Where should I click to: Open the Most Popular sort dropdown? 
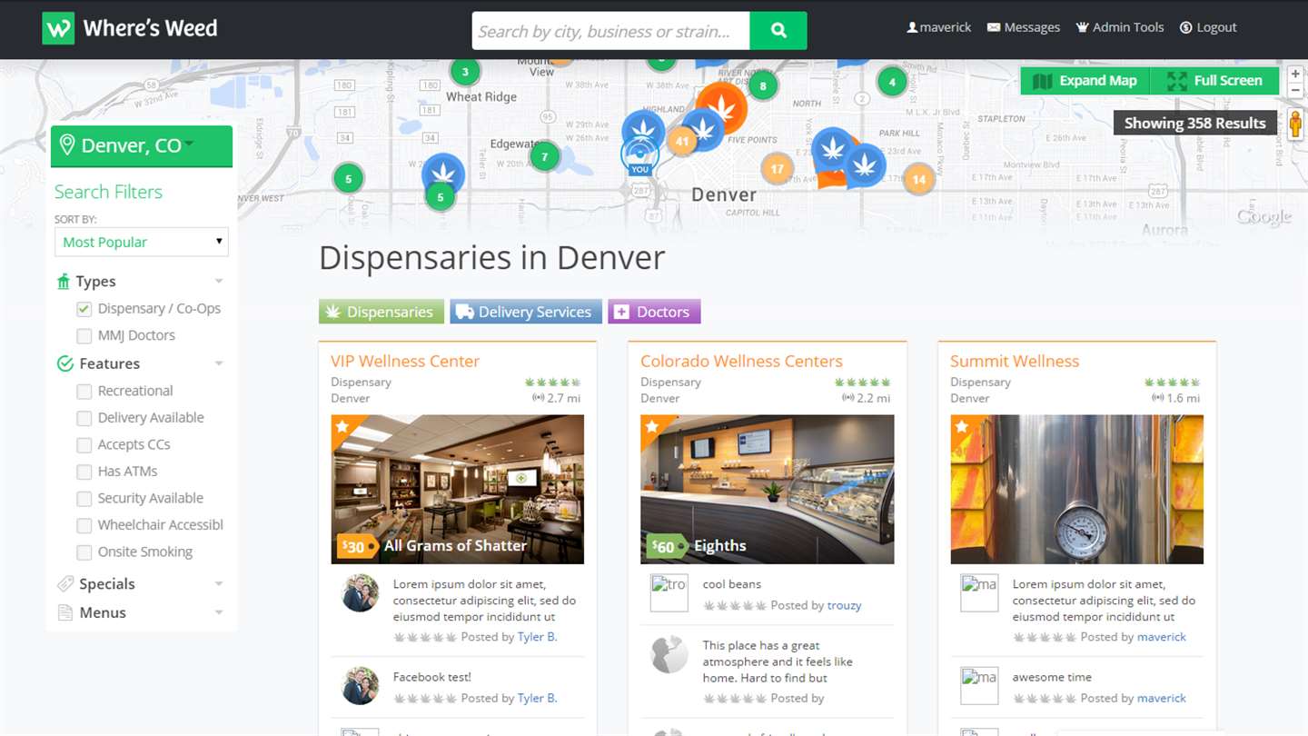coord(142,242)
